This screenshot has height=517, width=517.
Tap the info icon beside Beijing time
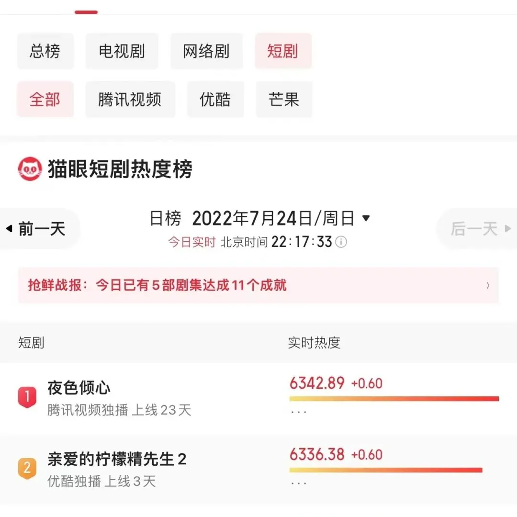pyautogui.click(x=341, y=242)
